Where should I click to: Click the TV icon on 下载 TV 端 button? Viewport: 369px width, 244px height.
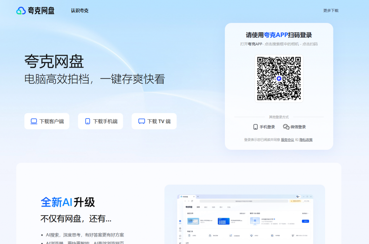141,121
